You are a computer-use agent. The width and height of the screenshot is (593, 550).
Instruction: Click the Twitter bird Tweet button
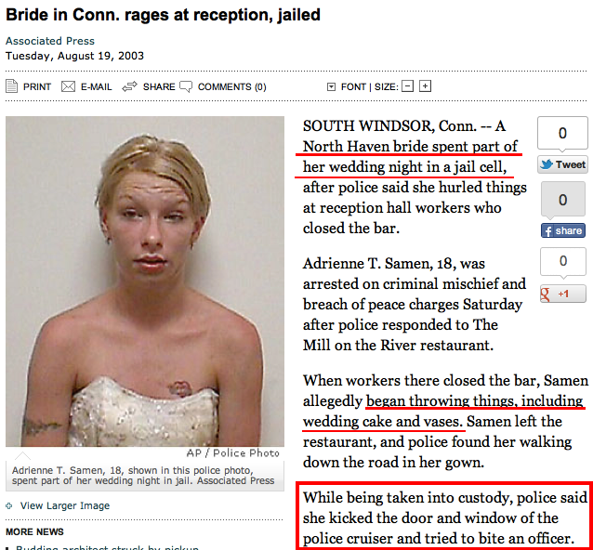[562, 164]
